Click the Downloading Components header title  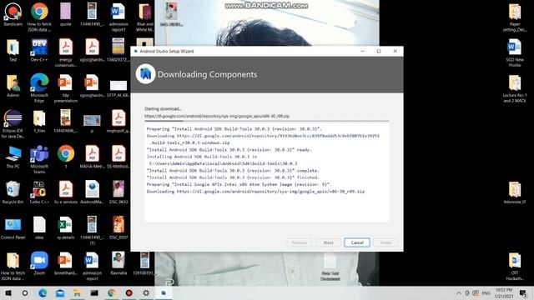tap(208, 74)
